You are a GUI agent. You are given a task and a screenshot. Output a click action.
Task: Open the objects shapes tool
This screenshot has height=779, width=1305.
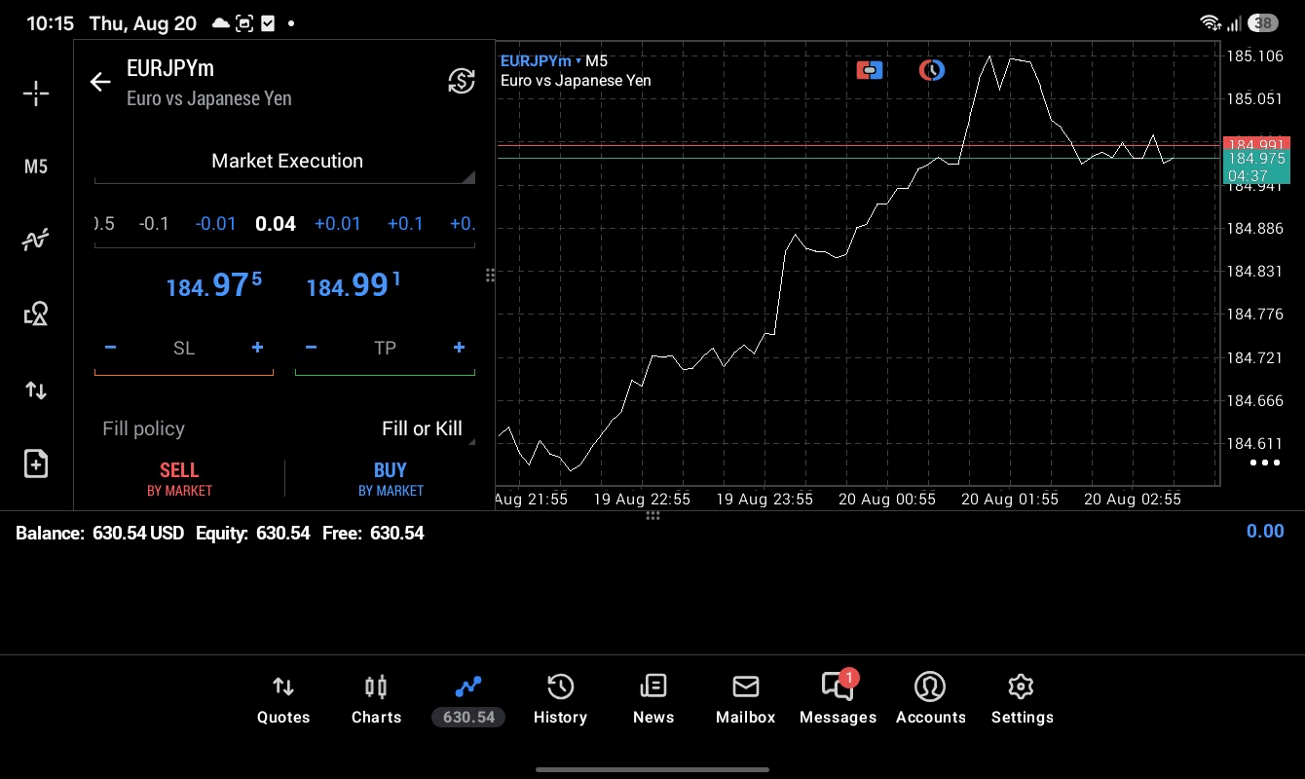36,314
